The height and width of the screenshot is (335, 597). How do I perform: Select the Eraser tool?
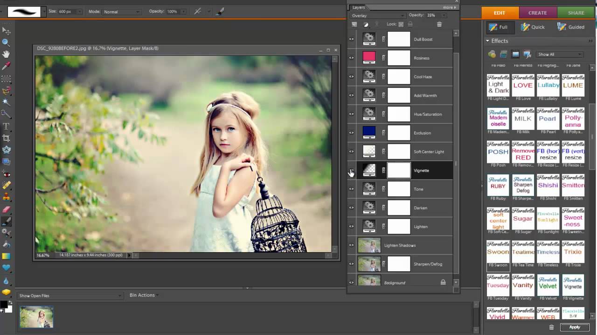(x=6, y=210)
